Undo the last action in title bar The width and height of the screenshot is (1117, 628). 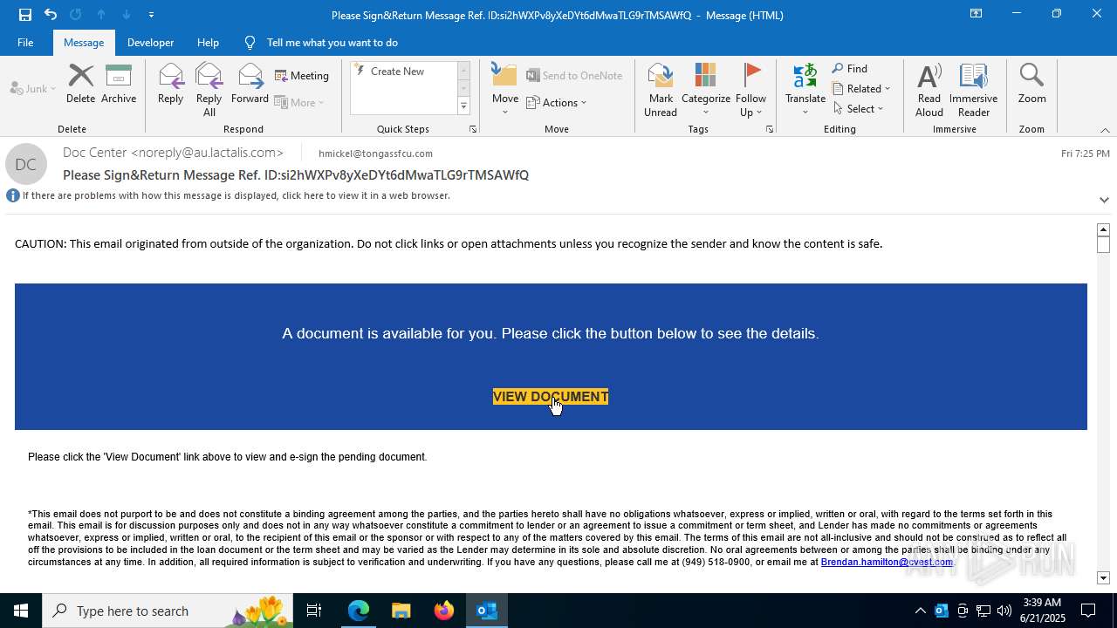point(51,15)
